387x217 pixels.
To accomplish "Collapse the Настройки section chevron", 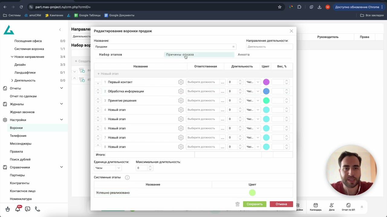I will [x=61, y=120].
